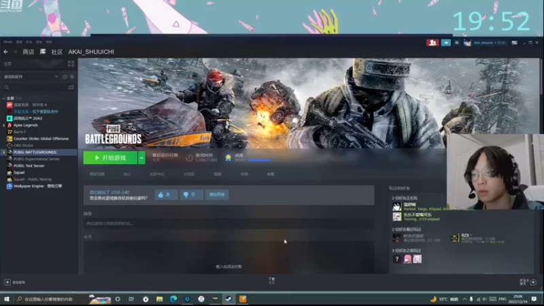Open the 下载 downloads status at the bottom
544x306 pixels.
click(271, 281)
